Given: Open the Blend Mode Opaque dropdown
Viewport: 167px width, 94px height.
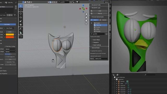Looking at the screenshot, I should click(x=10, y=49).
